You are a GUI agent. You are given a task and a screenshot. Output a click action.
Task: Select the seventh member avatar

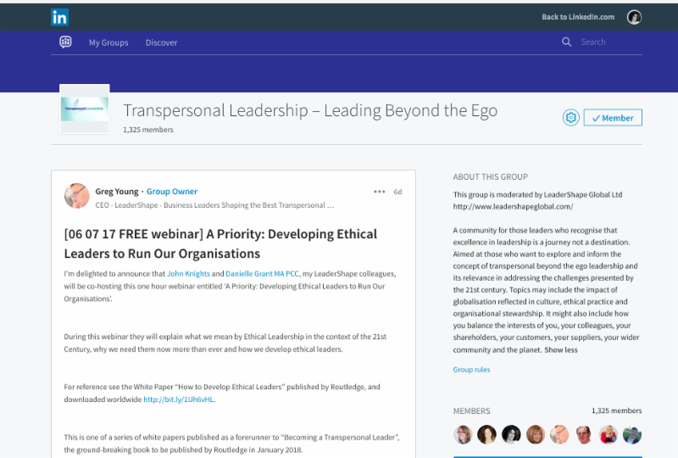[608, 434]
